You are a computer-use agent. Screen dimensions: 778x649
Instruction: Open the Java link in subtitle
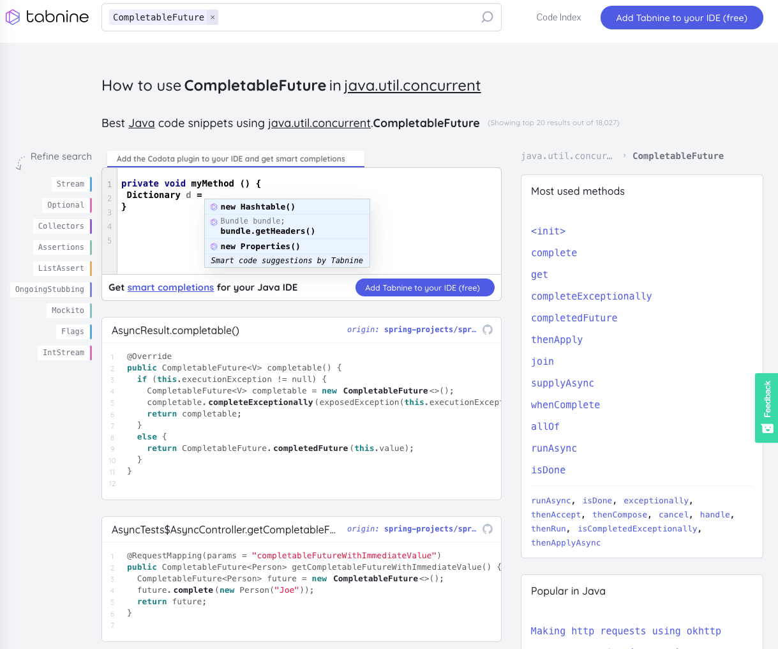(x=142, y=123)
